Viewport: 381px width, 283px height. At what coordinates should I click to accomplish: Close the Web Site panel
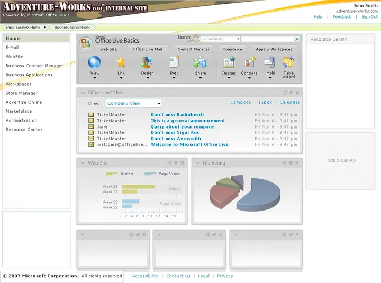(182, 163)
